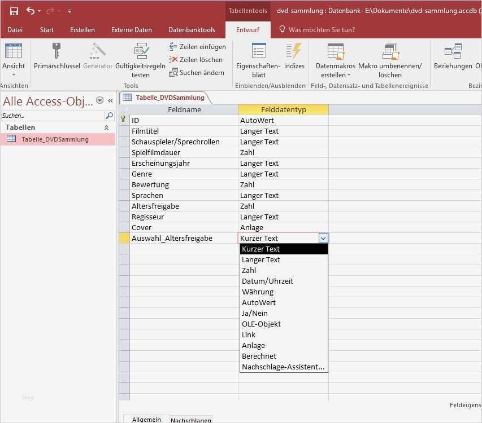
Task: Click the Undo arrow icon
Action: tap(30, 11)
